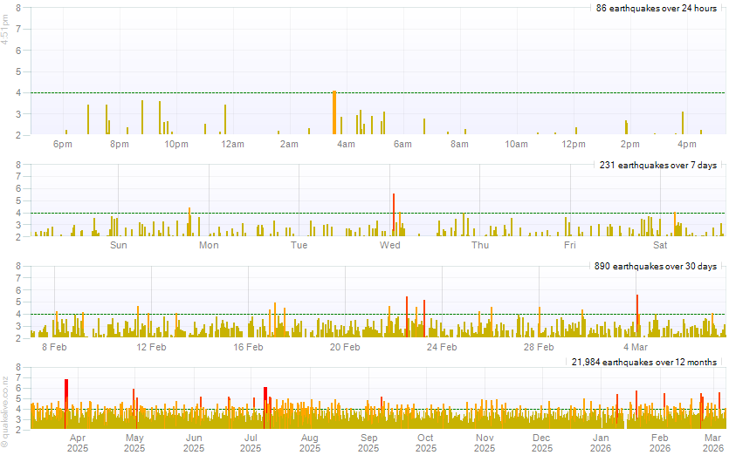The width and height of the screenshot is (729, 462).
Task: Click the tallest orange bar near 4am
Action: pyautogui.click(x=334, y=113)
